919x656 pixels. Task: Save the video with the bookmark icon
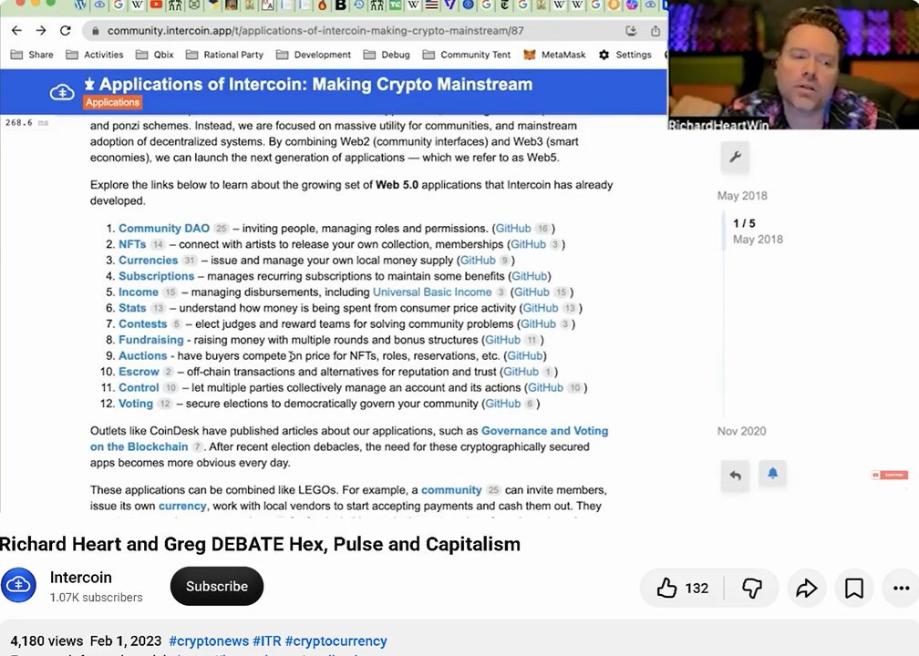click(x=854, y=588)
